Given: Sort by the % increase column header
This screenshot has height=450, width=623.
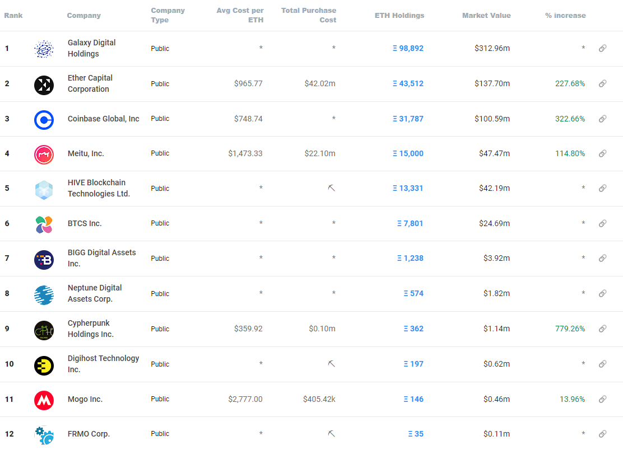Looking at the screenshot, I should click(565, 16).
